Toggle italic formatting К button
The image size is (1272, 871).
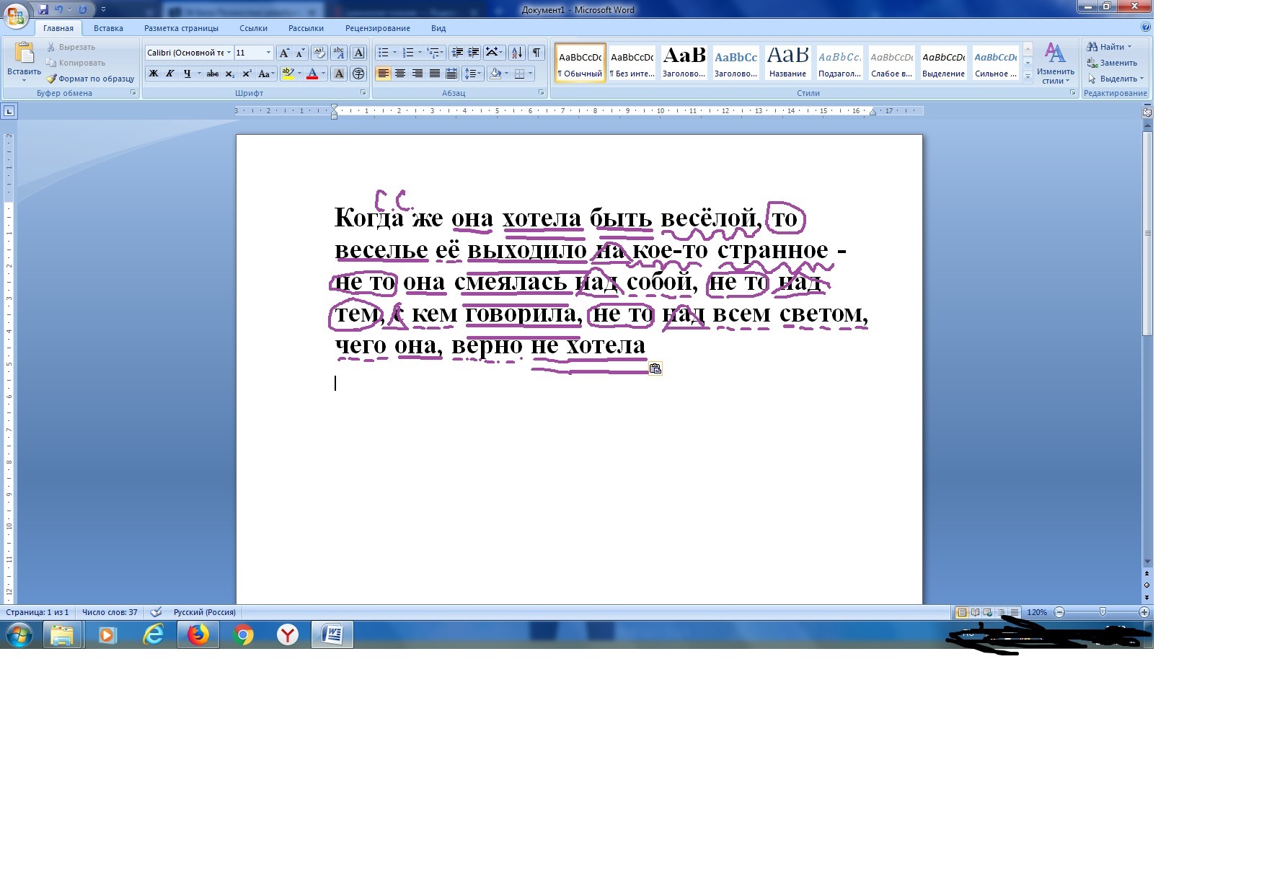coord(170,74)
